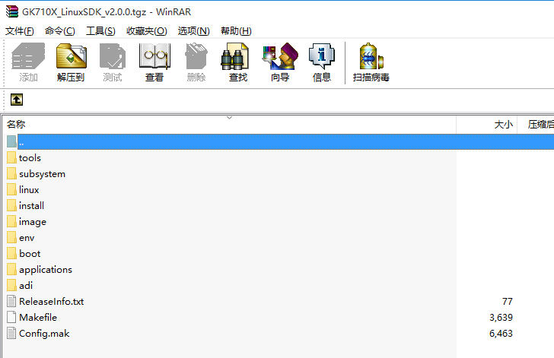Click the Config.mak file icon
The height and width of the screenshot is (358, 554).
pos(11,333)
